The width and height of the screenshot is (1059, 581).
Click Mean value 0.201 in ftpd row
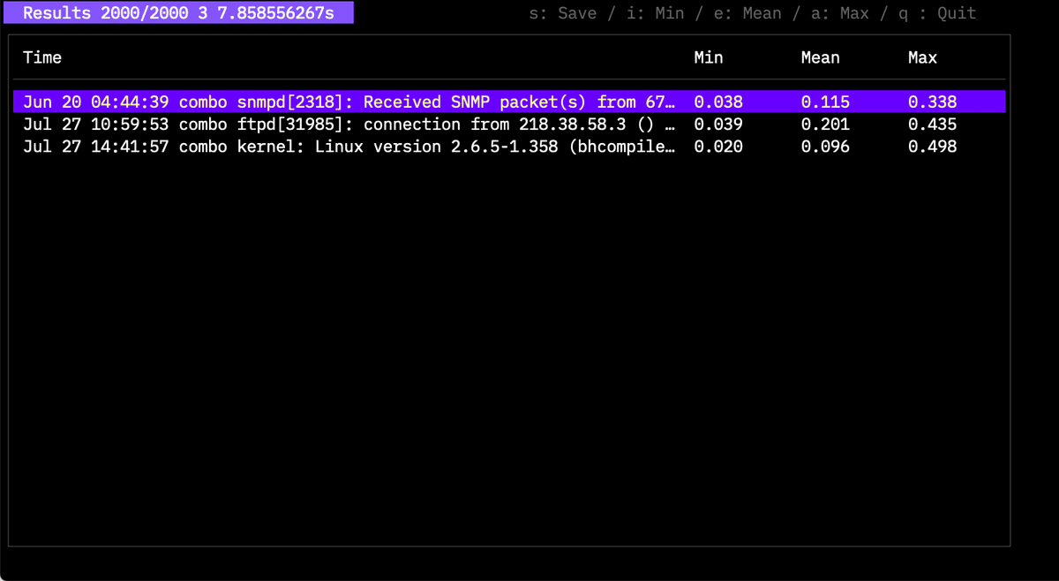click(x=825, y=124)
